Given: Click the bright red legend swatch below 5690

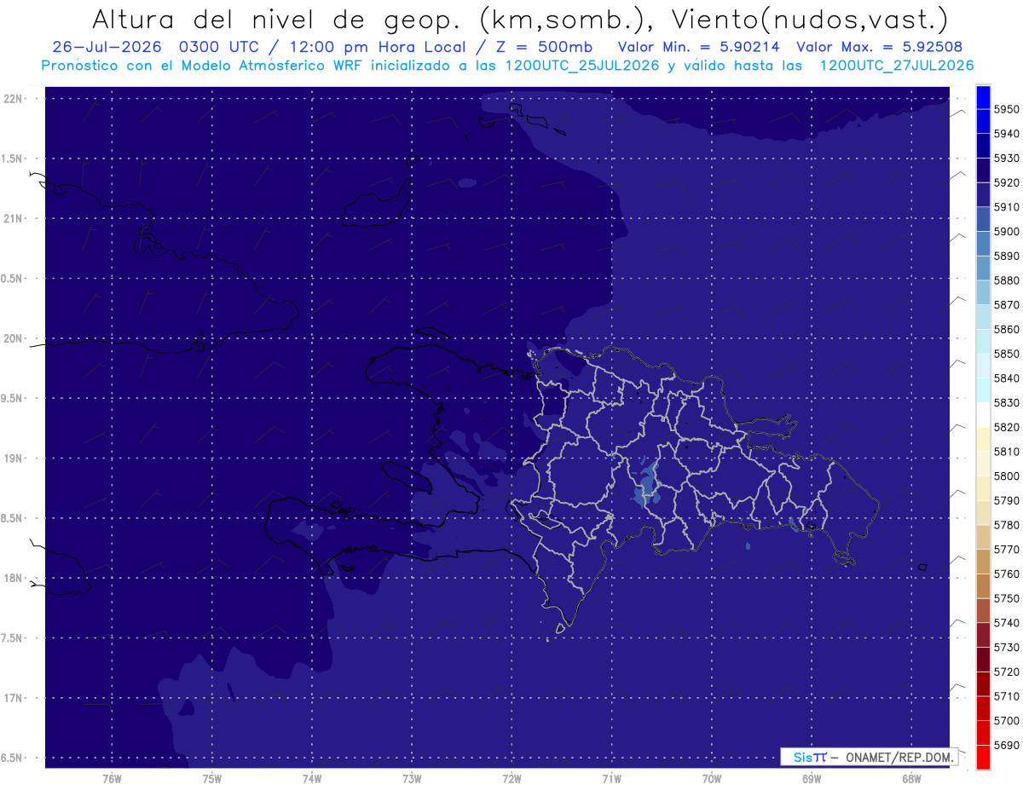Looking at the screenshot, I should coord(982,757).
